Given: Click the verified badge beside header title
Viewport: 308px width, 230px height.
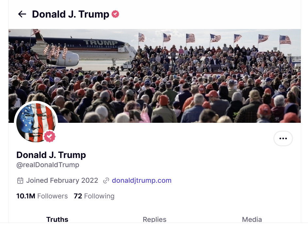Looking at the screenshot, I should click(115, 14).
